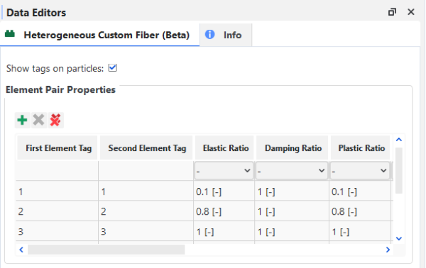Click the Damping Ratio column header

(x=292, y=148)
